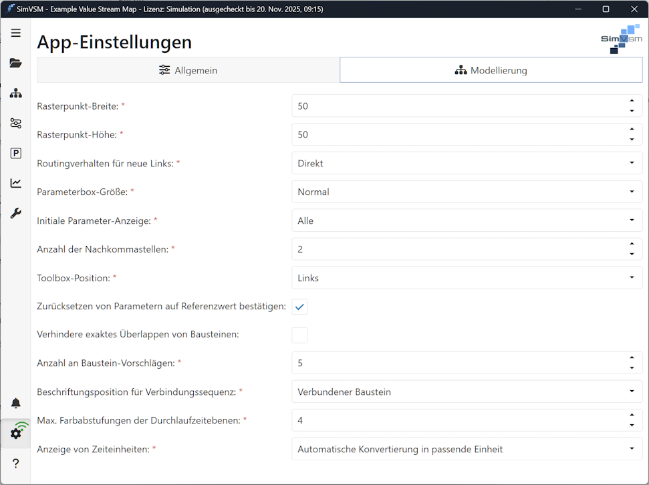Open the hamburger navigation menu
This screenshot has height=485, width=649.
[15, 33]
